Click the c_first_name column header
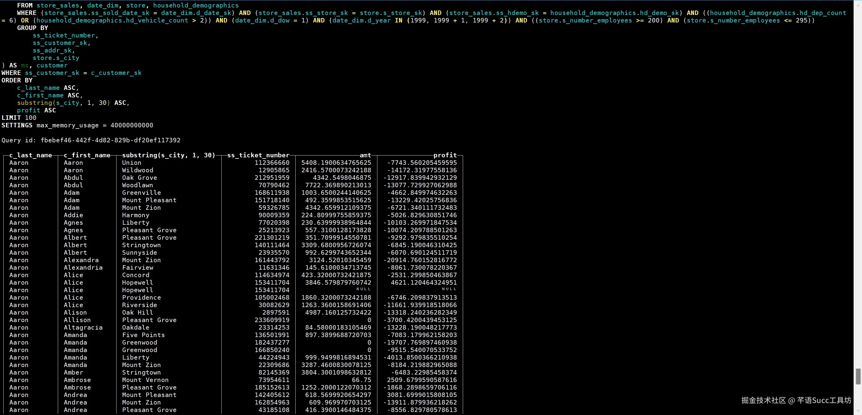The height and width of the screenshot is (415, 862). coord(87,155)
